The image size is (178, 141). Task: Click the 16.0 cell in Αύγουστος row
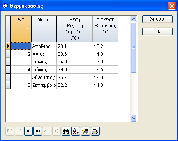click(x=106, y=78)
